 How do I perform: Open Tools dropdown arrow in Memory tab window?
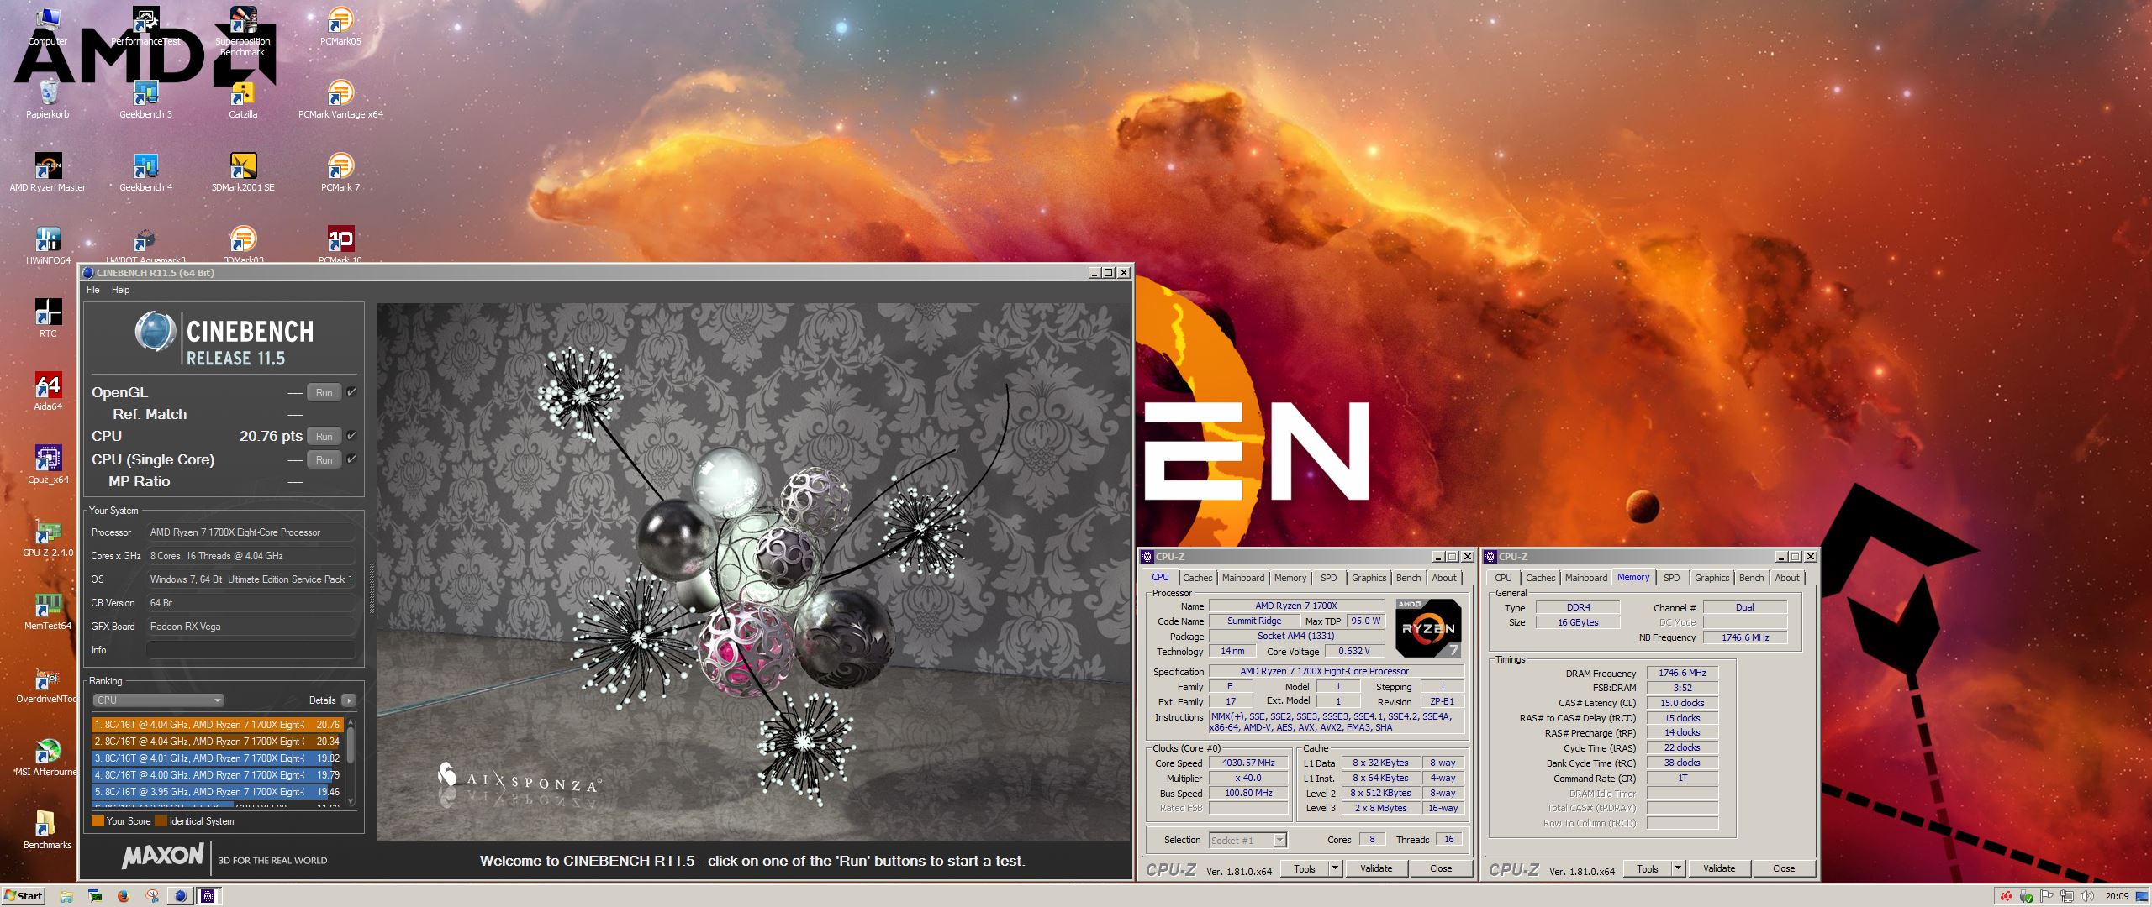[1678, 868]
